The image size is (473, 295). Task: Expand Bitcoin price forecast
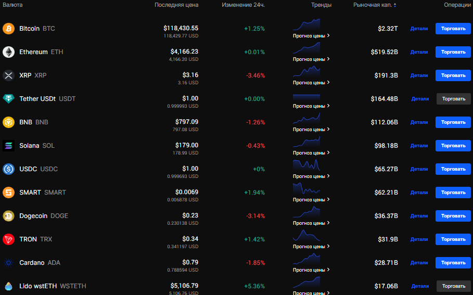pos(311,36)
